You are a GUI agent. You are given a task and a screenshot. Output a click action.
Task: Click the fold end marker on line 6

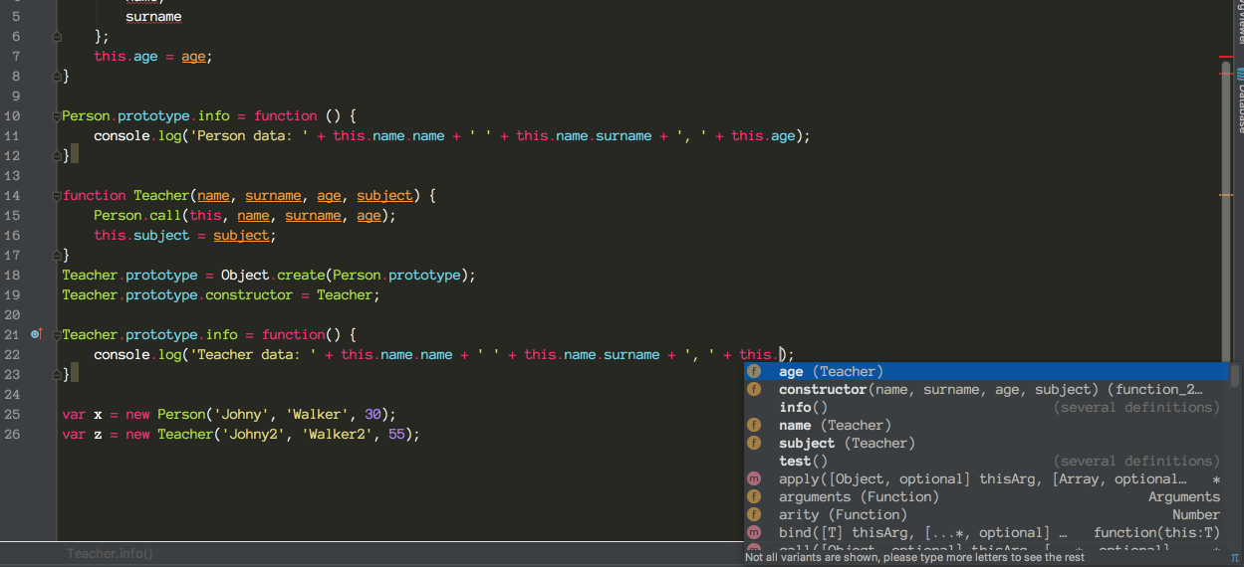(57, 37)
